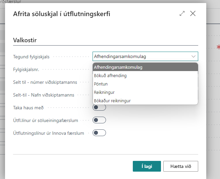
Task: Click the dialog title Afrita söluskjal í útflutningskerfi
Action: click(x=61, y=14)
